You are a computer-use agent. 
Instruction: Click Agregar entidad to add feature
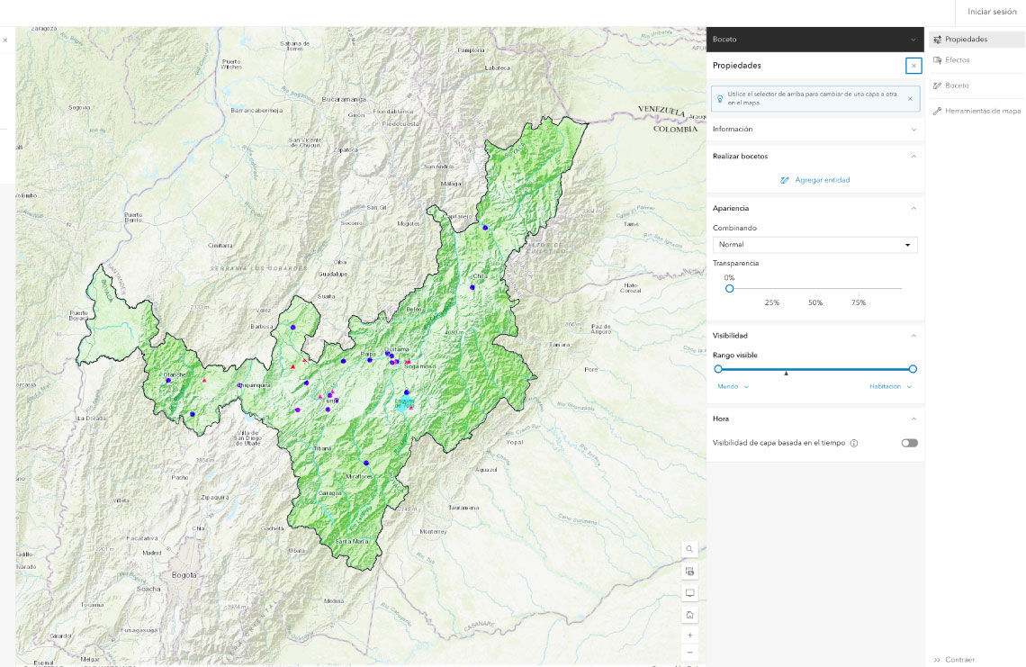(814, 180)
